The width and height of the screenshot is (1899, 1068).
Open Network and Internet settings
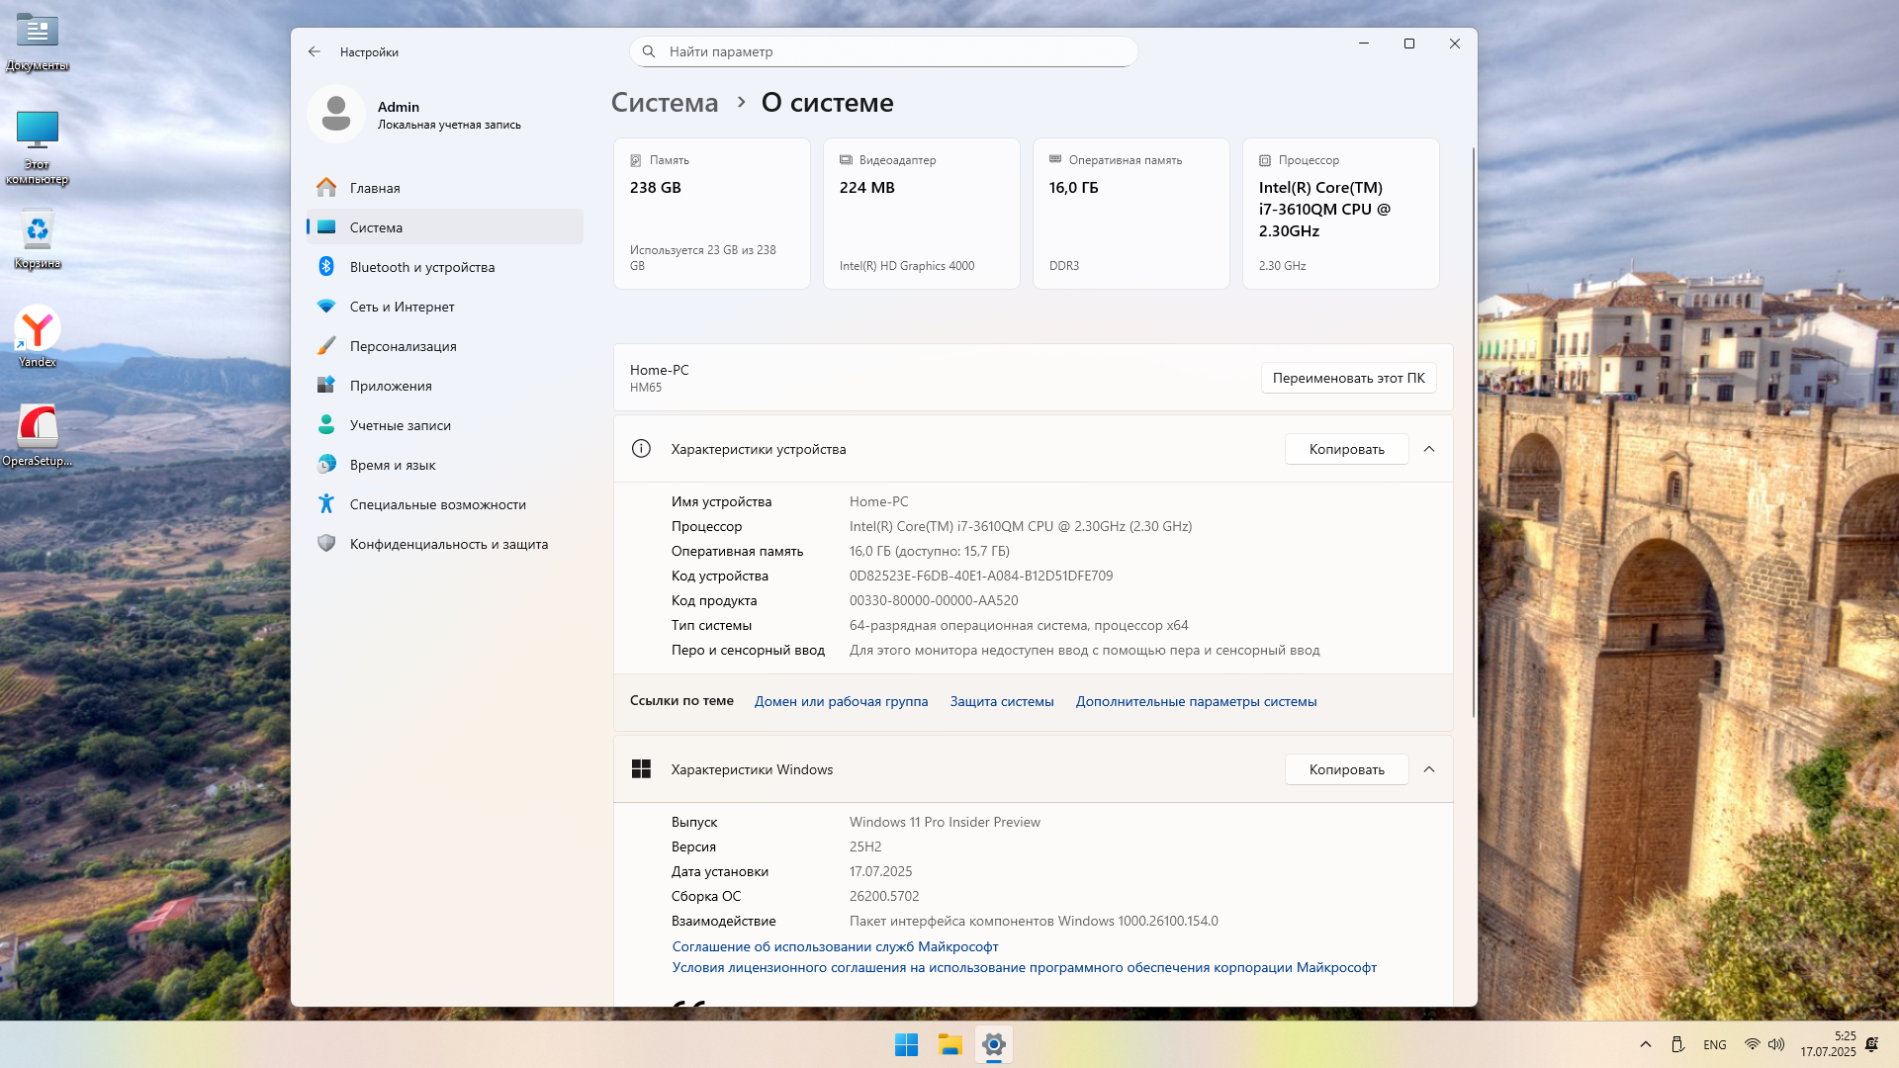tap(402, 307)
